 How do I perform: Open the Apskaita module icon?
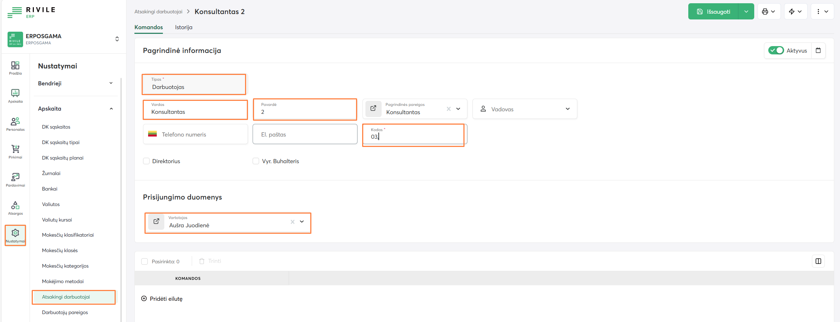tap(15, 96)
